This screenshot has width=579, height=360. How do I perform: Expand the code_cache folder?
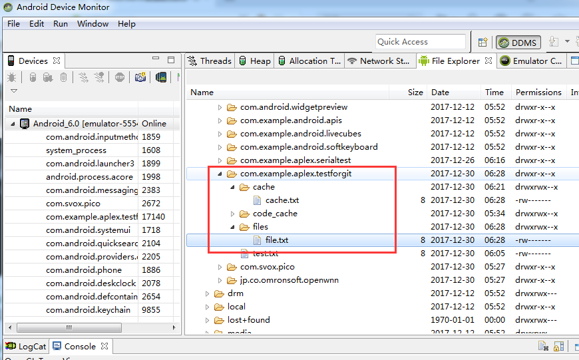click(x=232, y=214)
